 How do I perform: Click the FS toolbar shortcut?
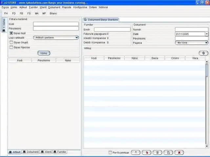[x=29, y=13]
